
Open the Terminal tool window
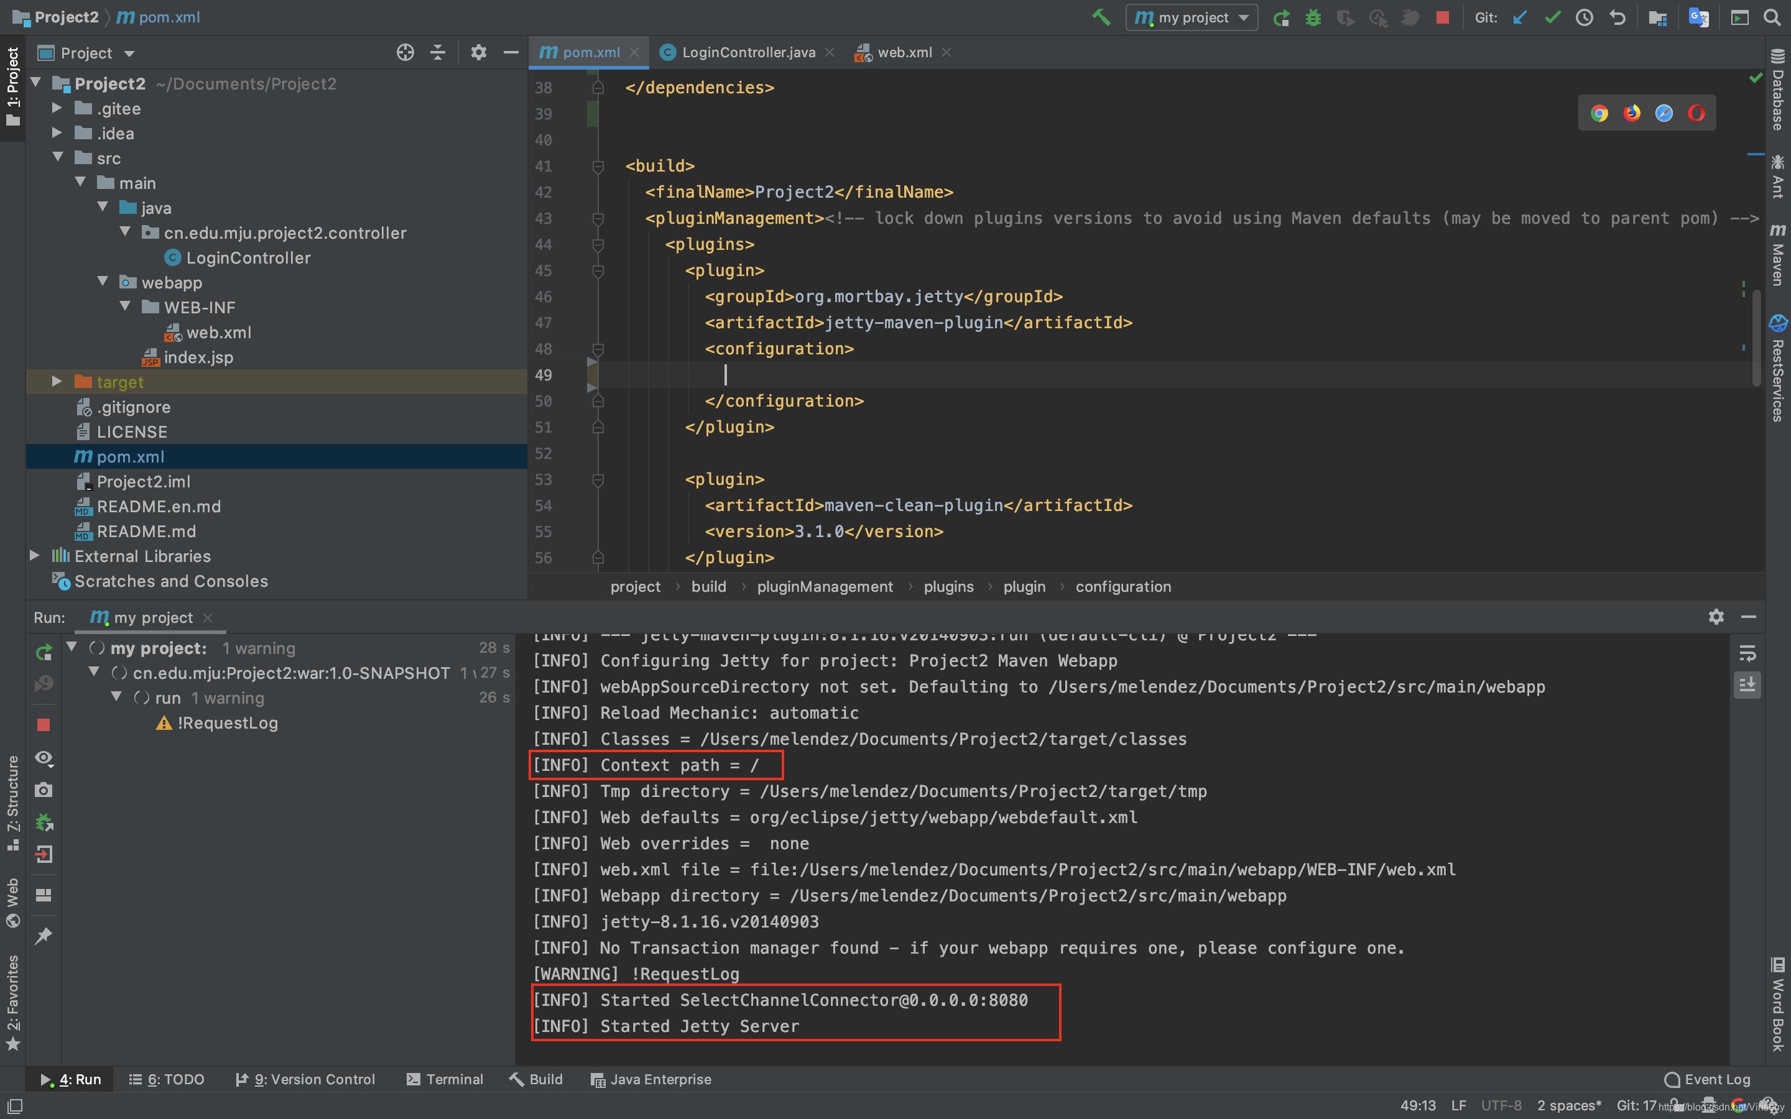point(445,1079)
